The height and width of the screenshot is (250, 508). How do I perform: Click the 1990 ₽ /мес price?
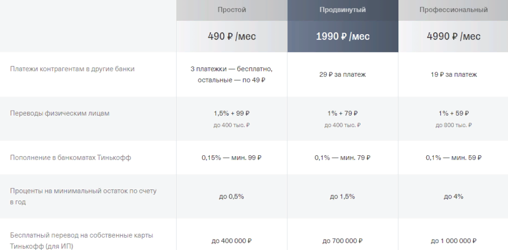pos(342,36)
